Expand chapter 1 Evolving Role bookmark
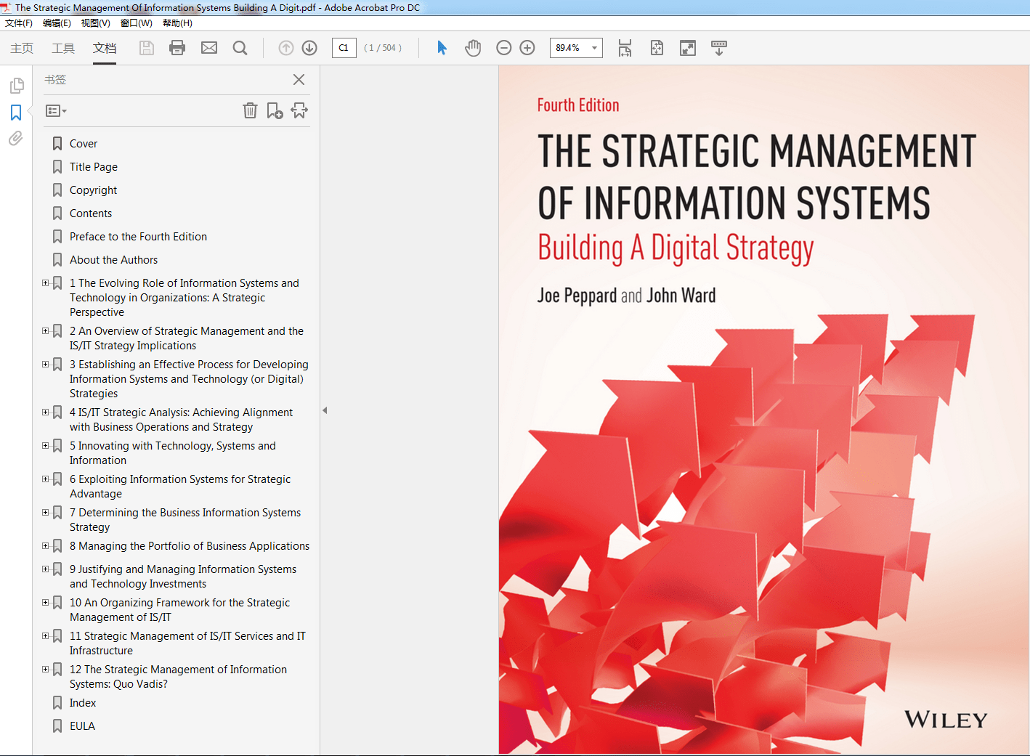Viewport: 1030px width, 756px height. click(46, 283)
